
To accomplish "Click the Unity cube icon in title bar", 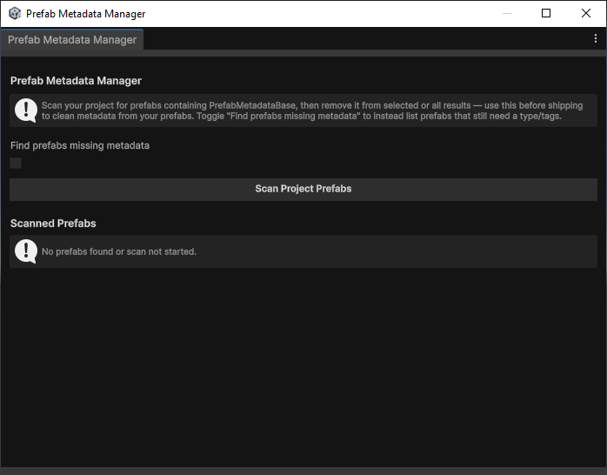I will [15, 14].
